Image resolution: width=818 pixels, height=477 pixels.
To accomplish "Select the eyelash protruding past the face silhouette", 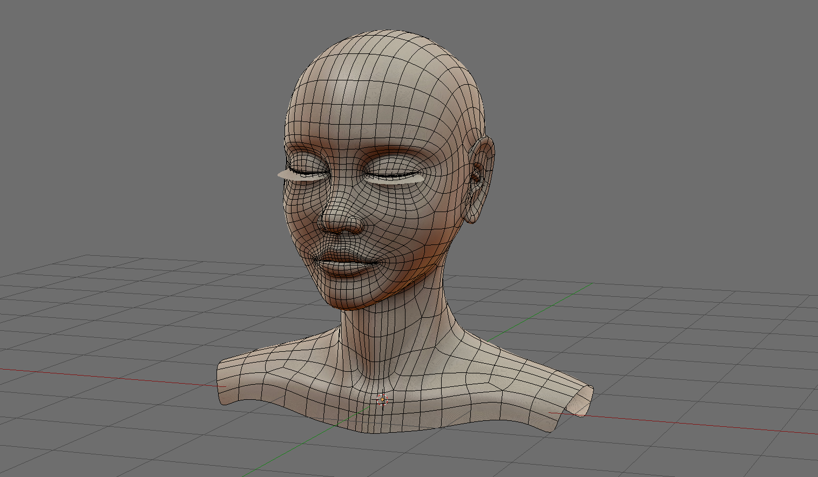I will coord(301,175).
